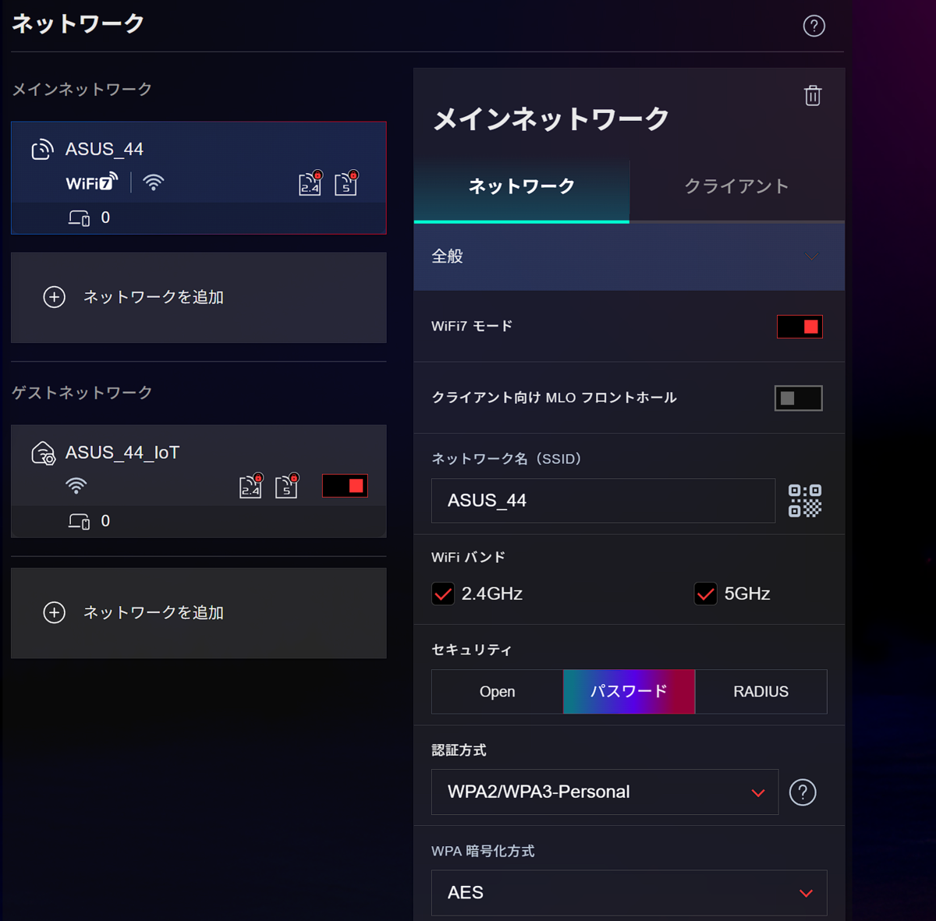Click the ゲストネットワーク section heading
This screenshot has height=921, width=936.
[82, 392]
